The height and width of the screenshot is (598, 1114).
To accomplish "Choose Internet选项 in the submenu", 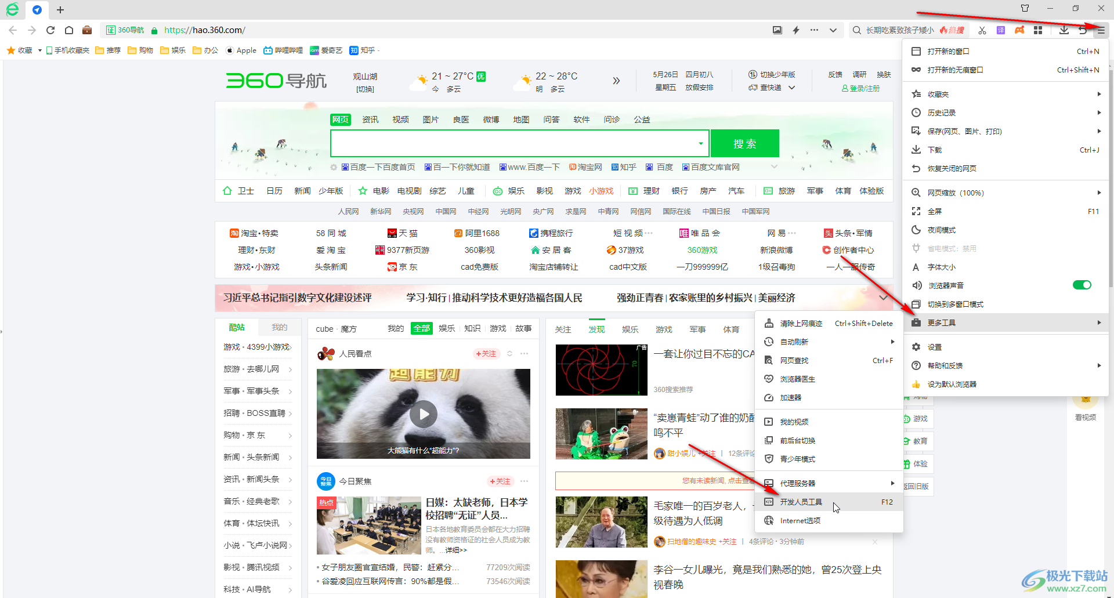I will pyautogui.click(x=829, y=520).
